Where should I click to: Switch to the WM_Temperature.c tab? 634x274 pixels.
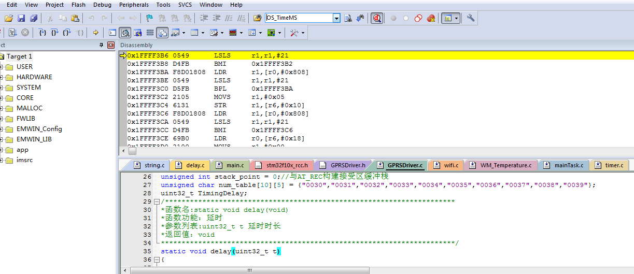pyautogui.click(x=501, y=165)
